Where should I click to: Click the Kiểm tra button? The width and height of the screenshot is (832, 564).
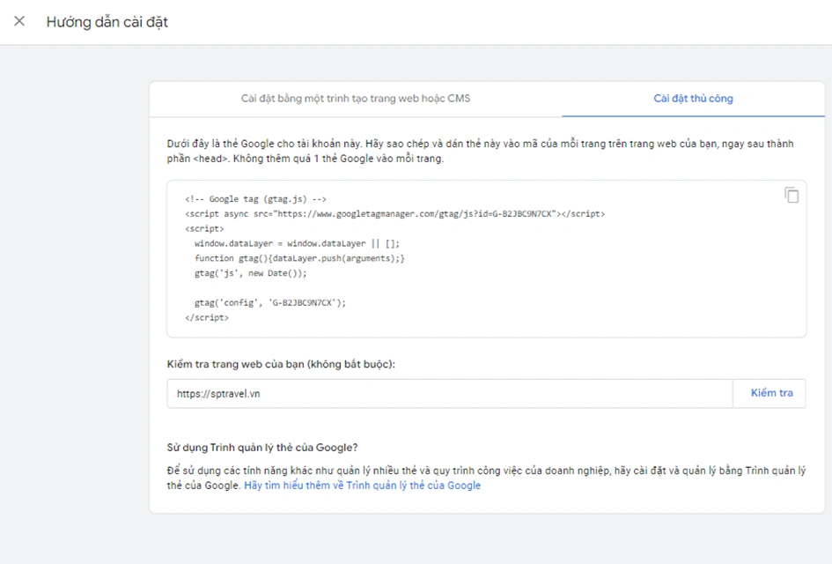coord(771,393)
